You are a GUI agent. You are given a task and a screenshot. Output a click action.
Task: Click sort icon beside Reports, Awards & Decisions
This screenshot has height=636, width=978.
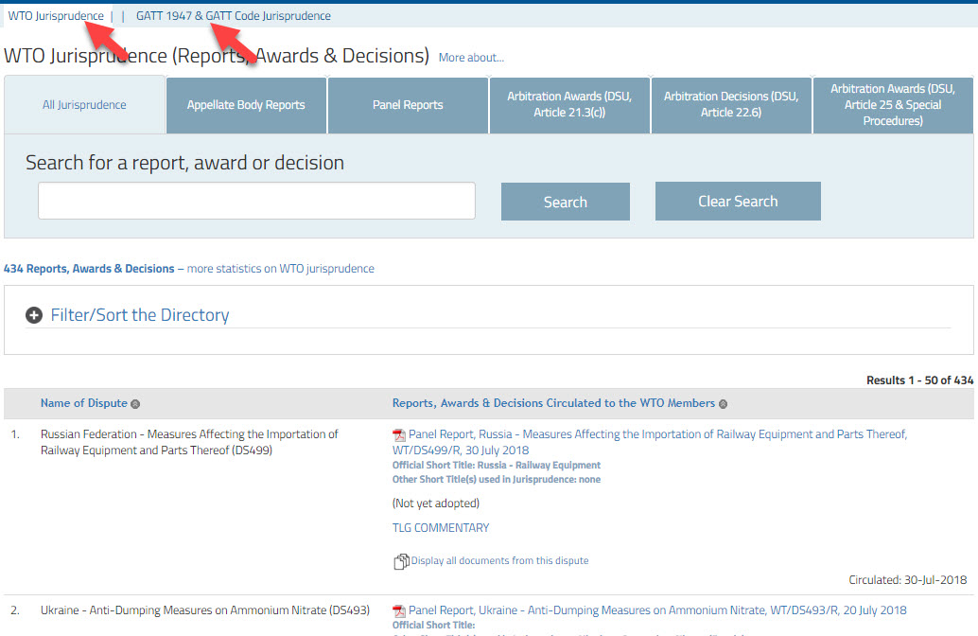click(x=723, y=404)
